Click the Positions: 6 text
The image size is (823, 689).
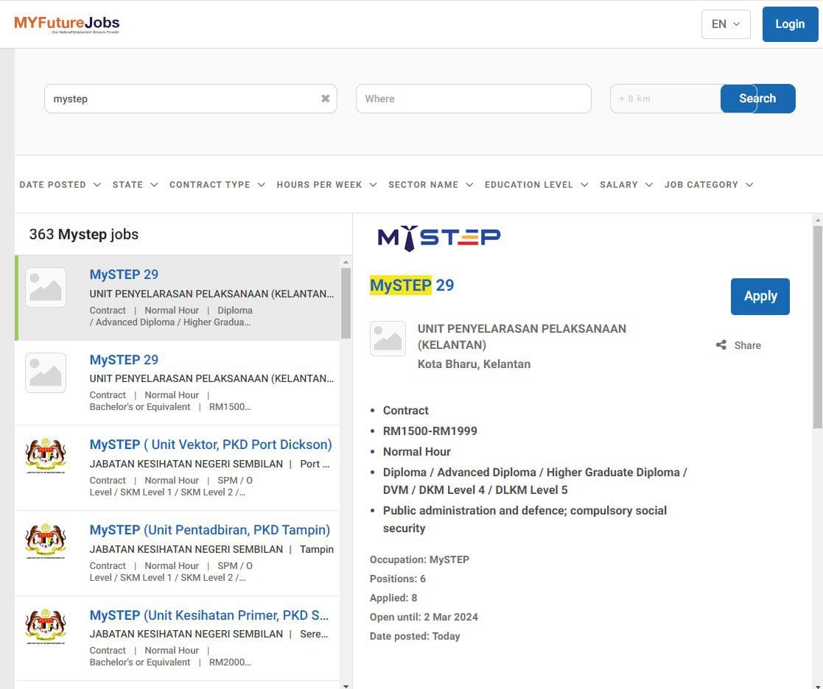[397, 579]
